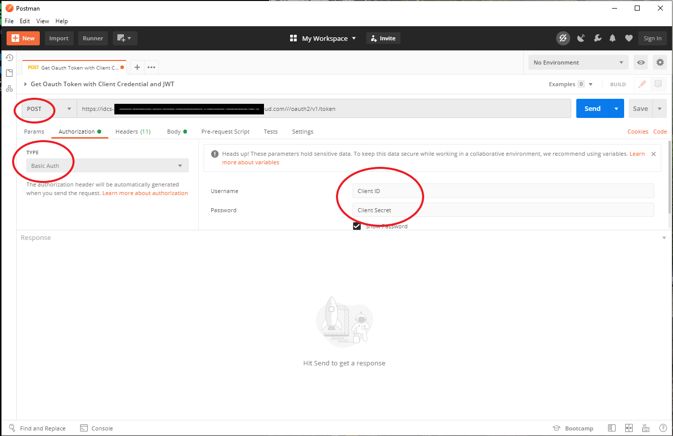
Task: Switch to the Headers (11) tab
Action: click(x=133, y=132)
